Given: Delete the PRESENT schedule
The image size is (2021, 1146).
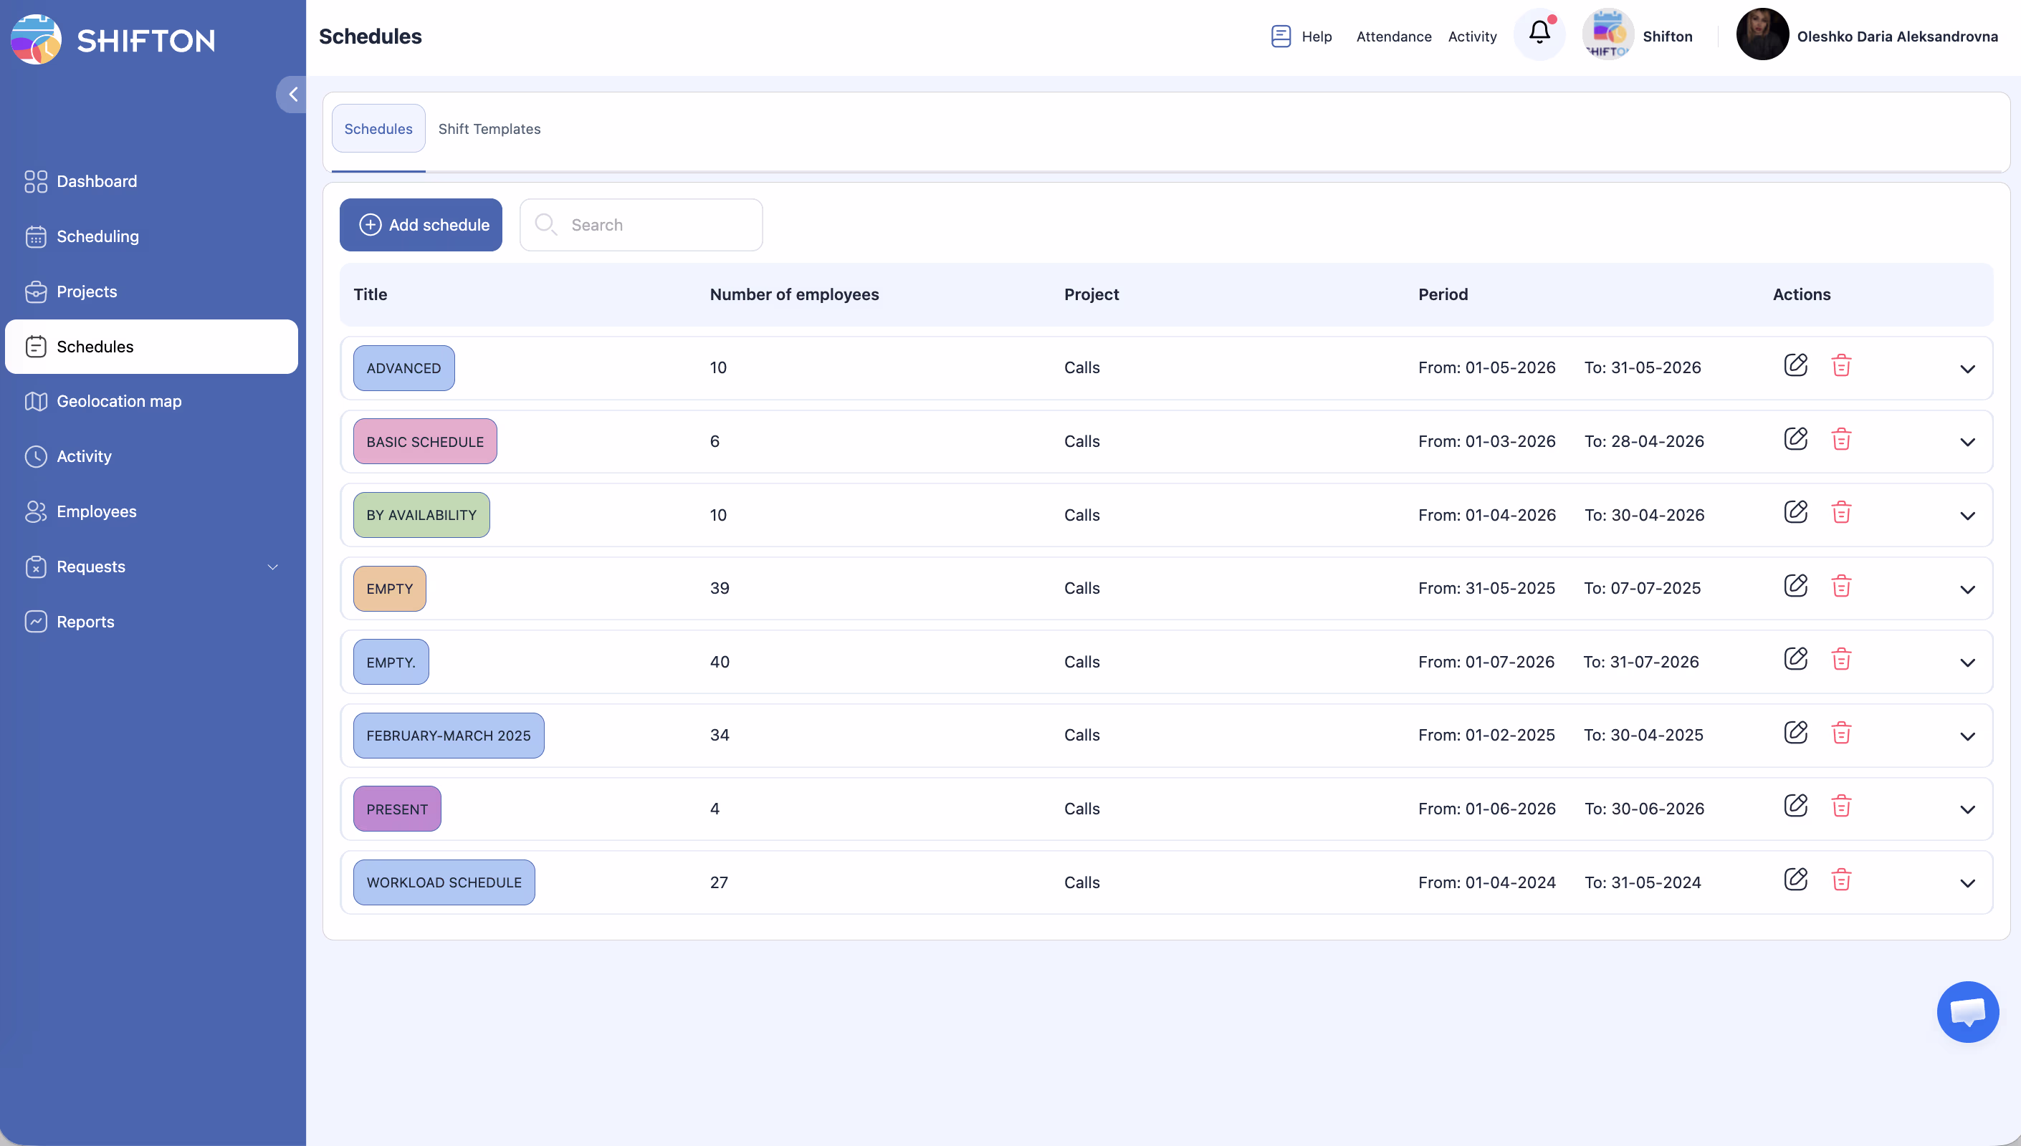Looking at the screenshot, I should coord(1840,806).
